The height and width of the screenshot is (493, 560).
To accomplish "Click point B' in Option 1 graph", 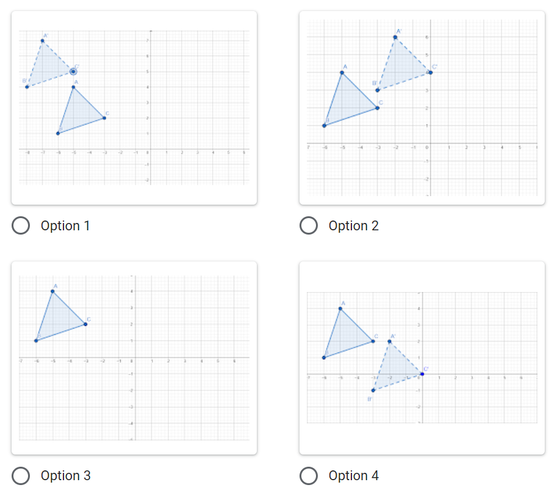I will (27, 87).
